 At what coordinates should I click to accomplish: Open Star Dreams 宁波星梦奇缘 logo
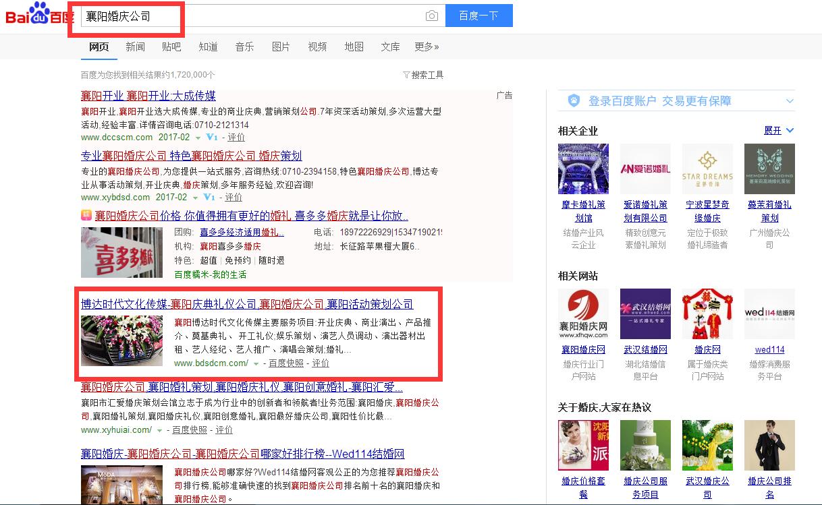(x=707, y=169)
